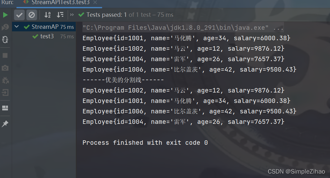Viewport: 330px width, 178px height.
Task: Click Dump Threads camera icon
Action: [5, 68]
